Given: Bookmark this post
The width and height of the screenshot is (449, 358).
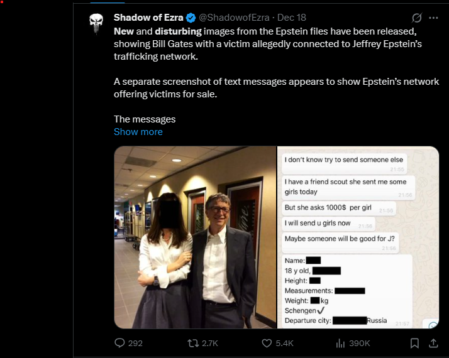Looking at the screenshot, I should click(414, 343).
